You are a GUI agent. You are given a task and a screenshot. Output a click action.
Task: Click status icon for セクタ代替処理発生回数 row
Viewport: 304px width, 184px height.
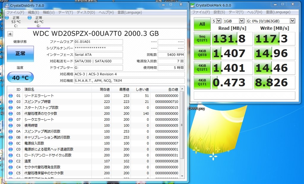pyautogui.click(x=10, y=167)
